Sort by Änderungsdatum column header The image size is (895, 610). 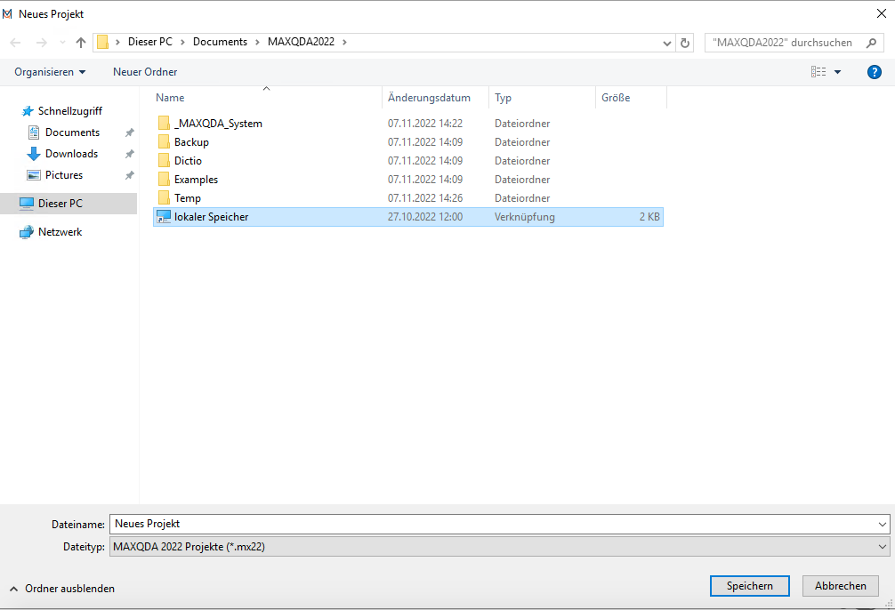[x=429, y=98]
